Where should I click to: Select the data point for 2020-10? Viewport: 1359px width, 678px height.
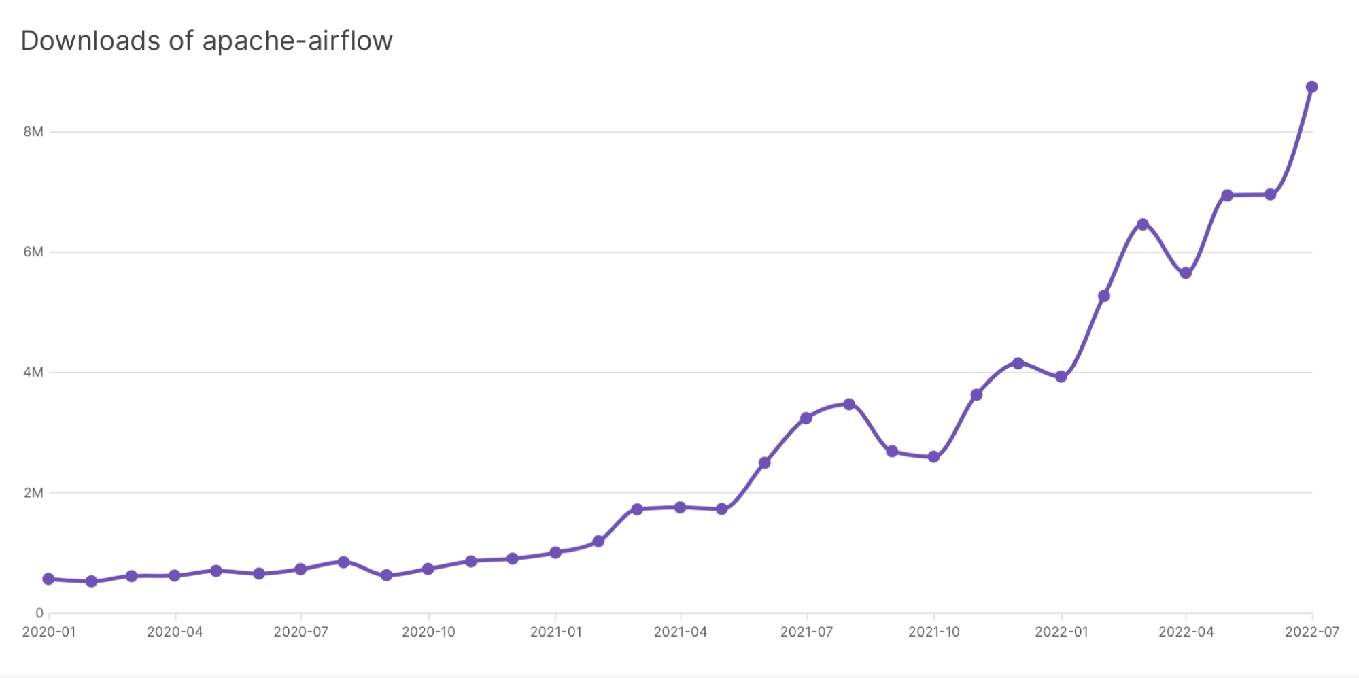(428, 569)
